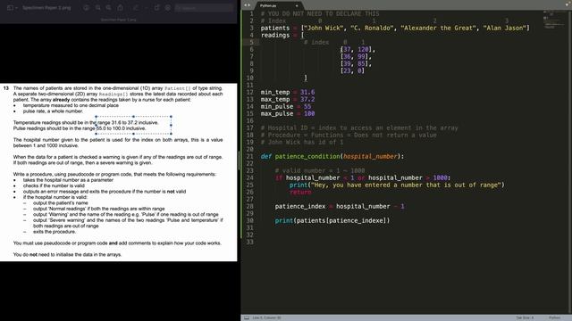The image size is (572, 321).
Task: Click the patients variable on line 3
Action: click(275, 28)
